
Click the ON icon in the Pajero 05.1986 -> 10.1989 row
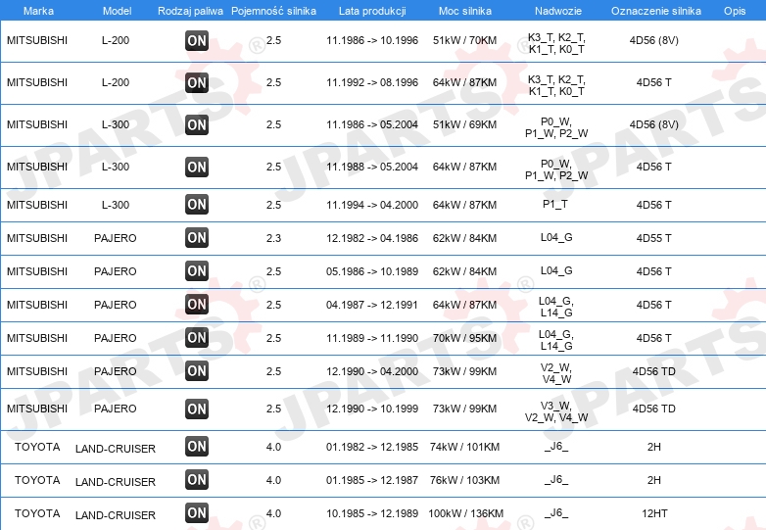point(197,271)
